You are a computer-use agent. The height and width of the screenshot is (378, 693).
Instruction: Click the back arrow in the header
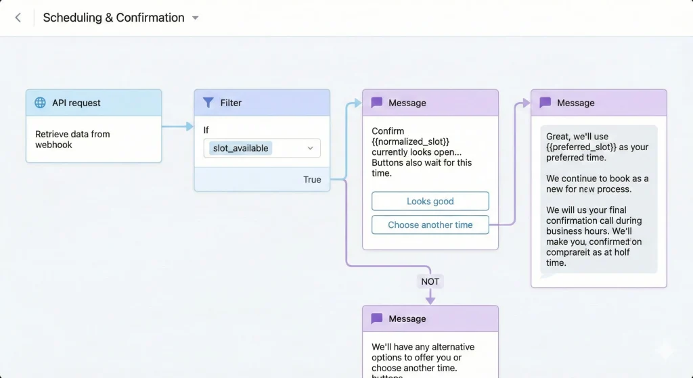[x=18, y=18]
